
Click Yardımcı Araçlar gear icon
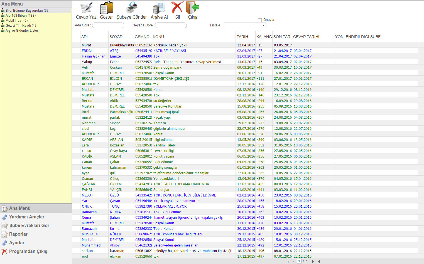click(4, 217)
